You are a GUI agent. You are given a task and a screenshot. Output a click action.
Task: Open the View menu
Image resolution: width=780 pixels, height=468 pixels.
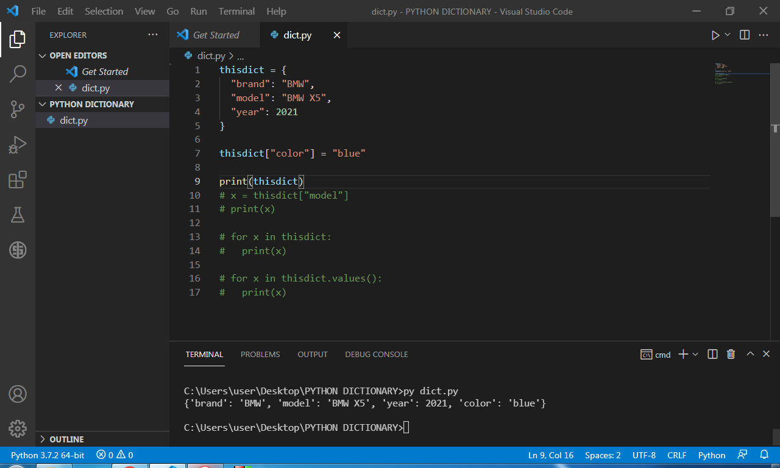tap(145, 11)
